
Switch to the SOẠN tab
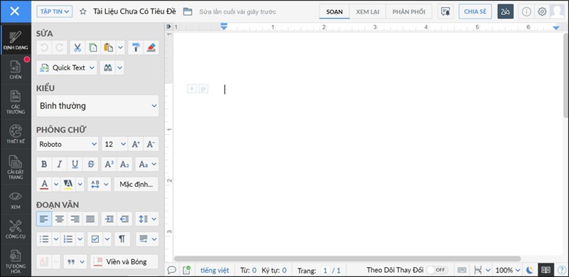pos(334,11)
